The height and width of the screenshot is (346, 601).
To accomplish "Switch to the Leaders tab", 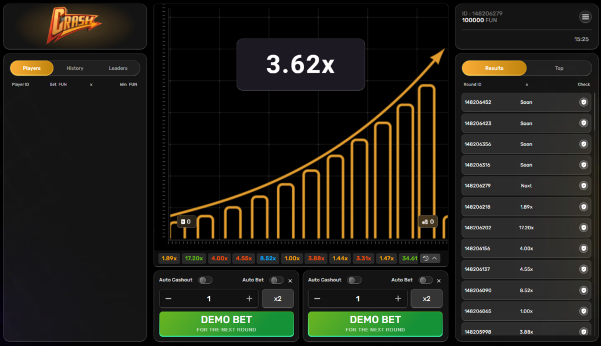I will coord(118,68).
